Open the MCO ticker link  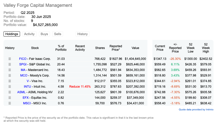(x=24, y=76)
